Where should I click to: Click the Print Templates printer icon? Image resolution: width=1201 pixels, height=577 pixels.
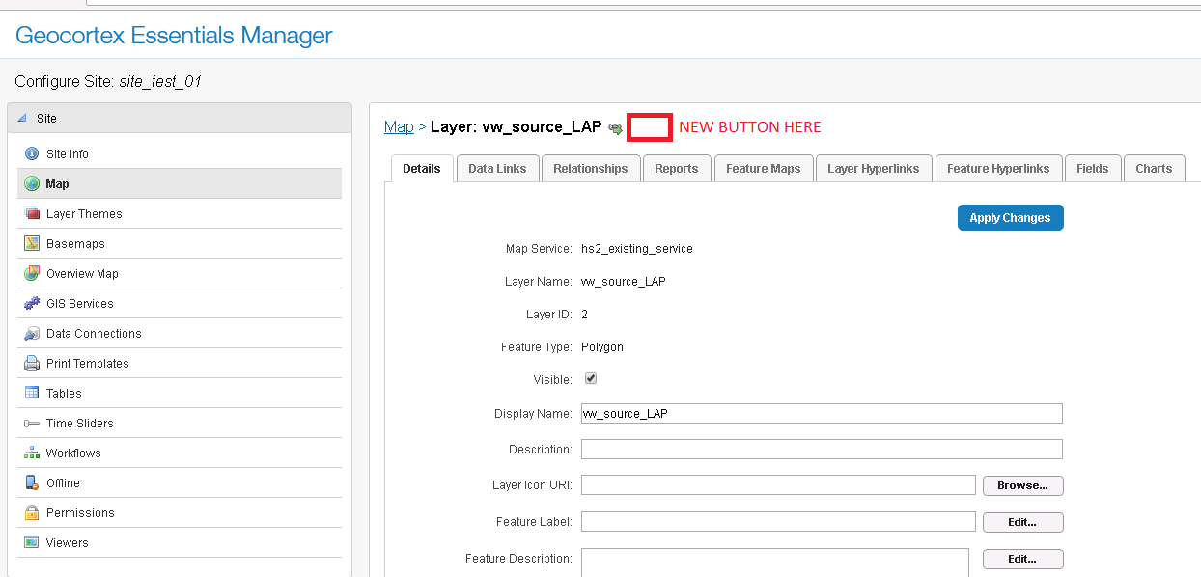[32, 363]
